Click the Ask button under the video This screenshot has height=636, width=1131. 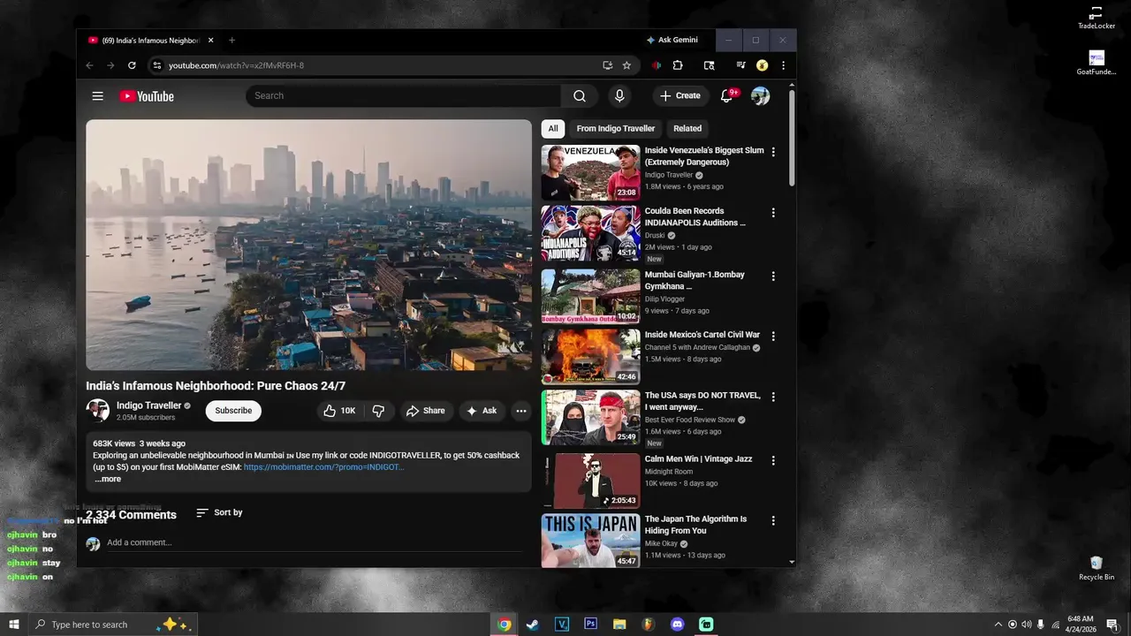(x=482, y=411)
